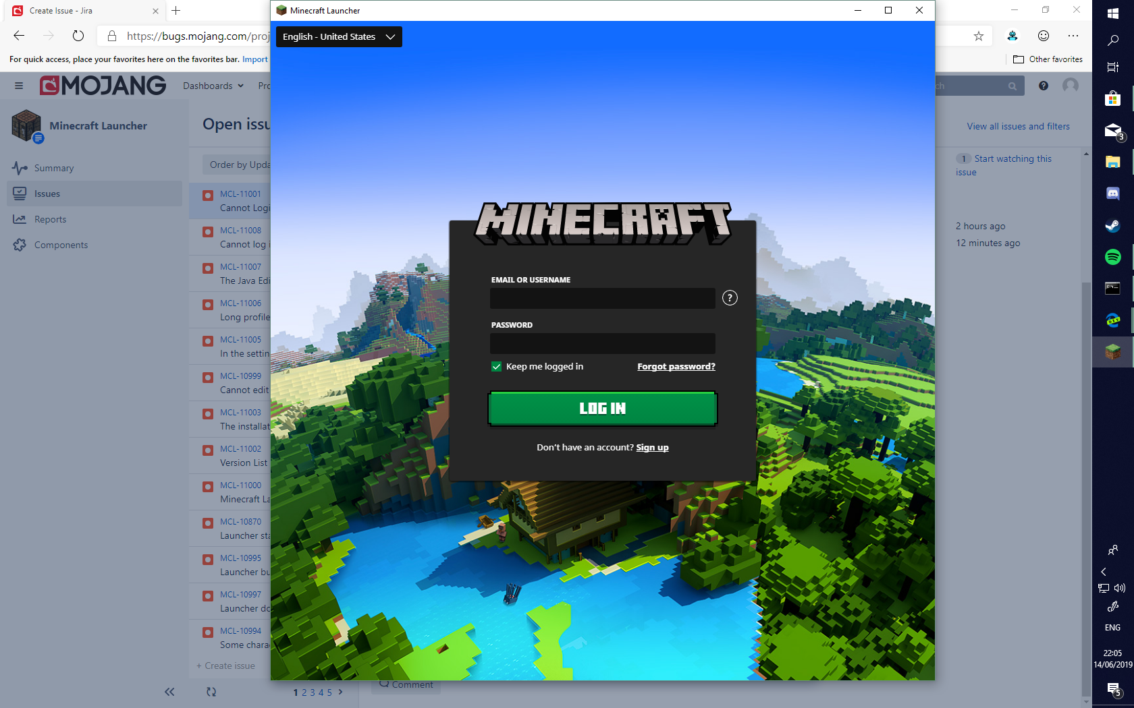Open Components in the Jira sidebar
Image resolution: width=1134 pixels, height=708 pixels.
tap(95, 245)
